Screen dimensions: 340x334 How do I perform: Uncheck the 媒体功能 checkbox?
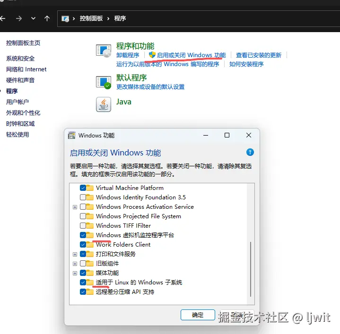coord(83,273)
